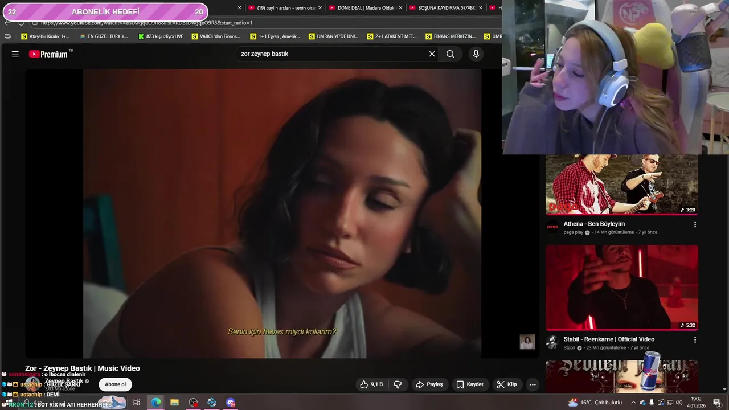
Task: Open the weather widget showing 16°C Çok bulutlu
Action: coord(595,403)
